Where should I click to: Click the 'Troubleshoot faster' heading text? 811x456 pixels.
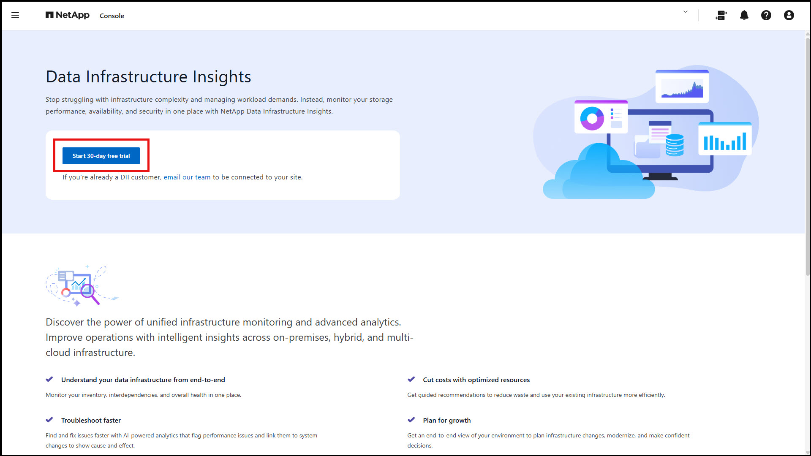91,421
